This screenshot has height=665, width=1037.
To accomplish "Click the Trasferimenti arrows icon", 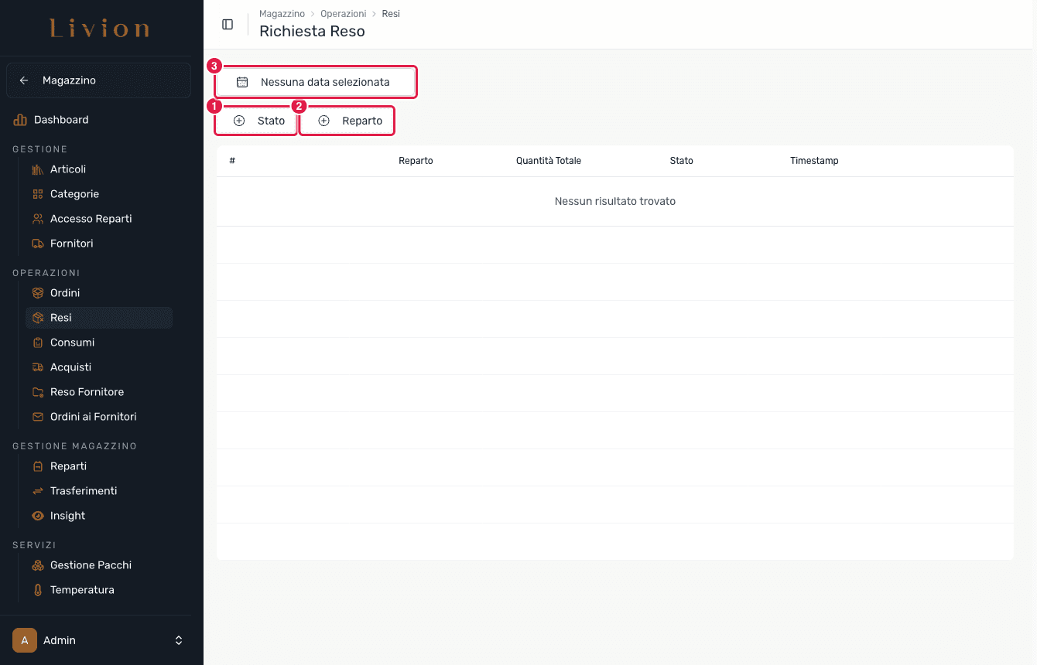I will (37, 491).
